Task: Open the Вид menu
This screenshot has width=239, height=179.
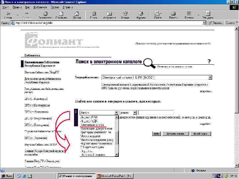Action: click(x=28, y=7)
